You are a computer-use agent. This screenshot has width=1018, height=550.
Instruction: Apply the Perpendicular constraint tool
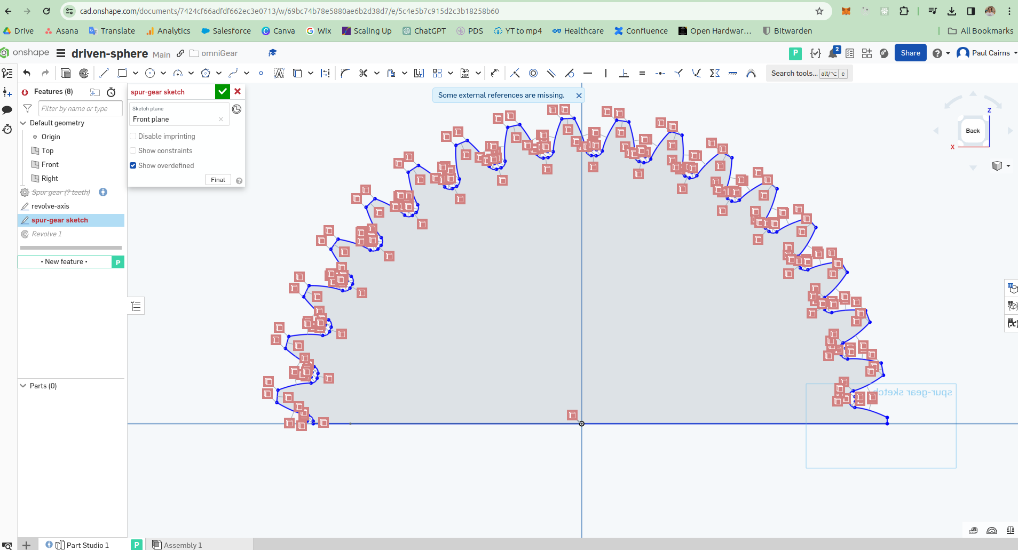[x=624, y=73]
